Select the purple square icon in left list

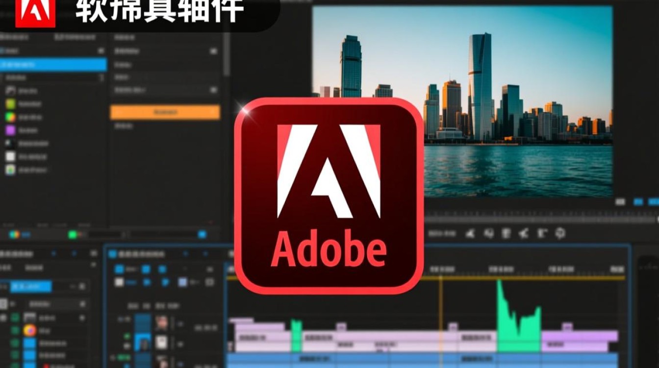[10, 131]
